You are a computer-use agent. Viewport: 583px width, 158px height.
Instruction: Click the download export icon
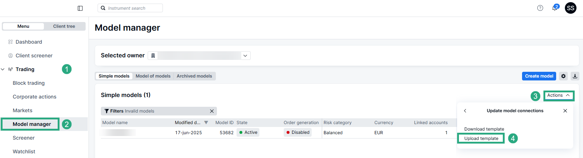575,76
